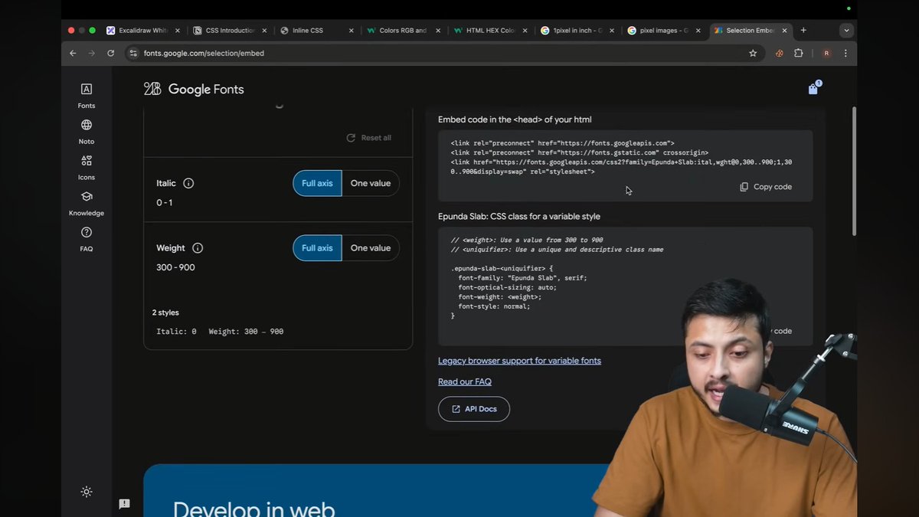This screenshot has height=517, width=919.
Task: Open the Noto globe sidebar item
Action: tap(87, 132)
